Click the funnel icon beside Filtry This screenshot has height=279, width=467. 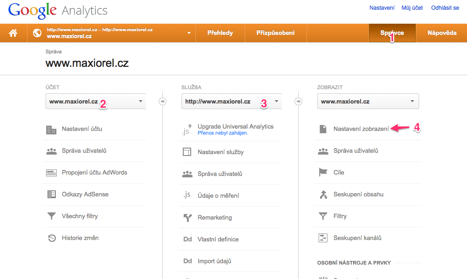(323, 216)
